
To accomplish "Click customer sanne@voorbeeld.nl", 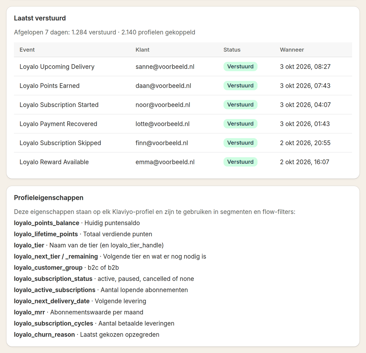I will pos(165,67).
